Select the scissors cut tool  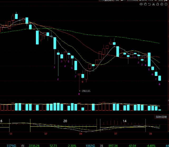153,4
